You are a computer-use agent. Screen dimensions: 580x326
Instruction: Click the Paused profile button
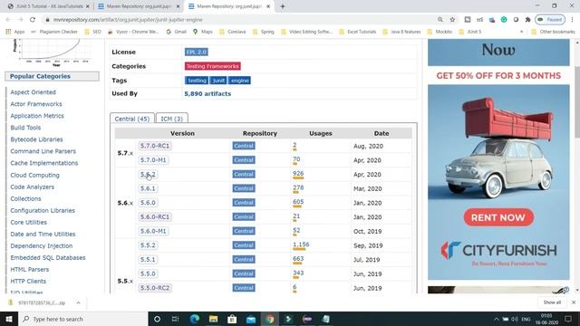point(550,20)
